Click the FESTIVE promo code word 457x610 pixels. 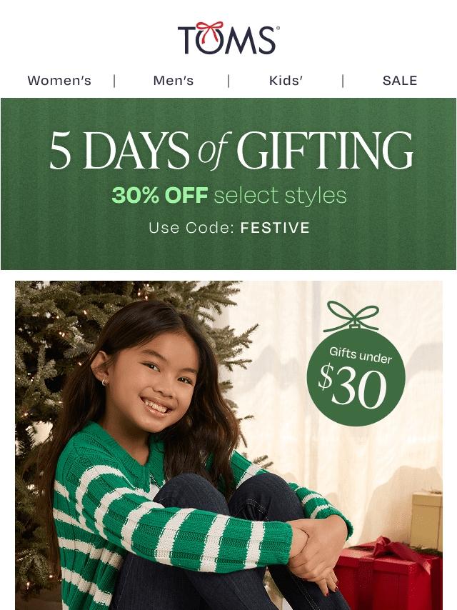pos(275,228)
